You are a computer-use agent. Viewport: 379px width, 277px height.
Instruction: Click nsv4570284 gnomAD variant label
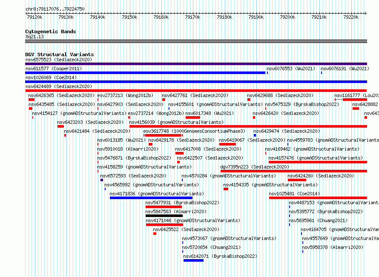229,176
